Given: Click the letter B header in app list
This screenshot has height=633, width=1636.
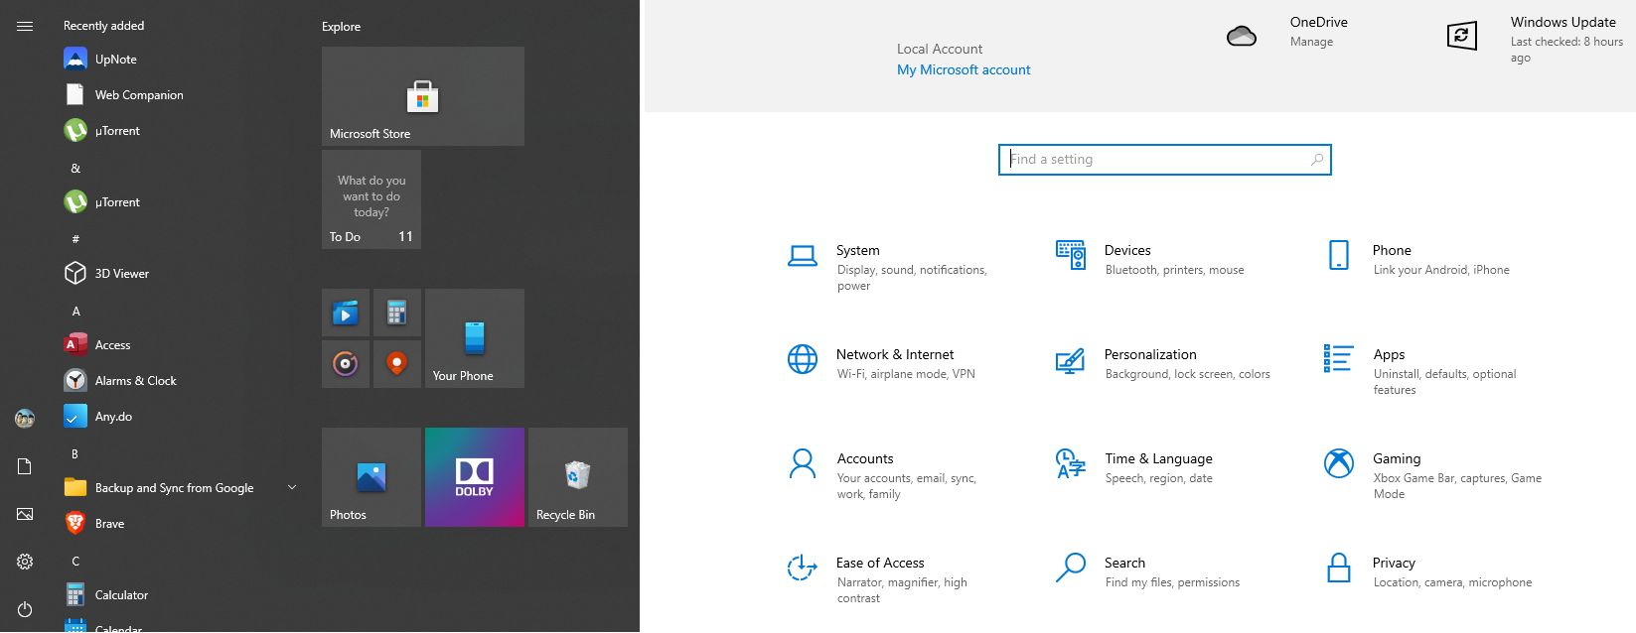Looking at the screenshot, I should 74,454.
